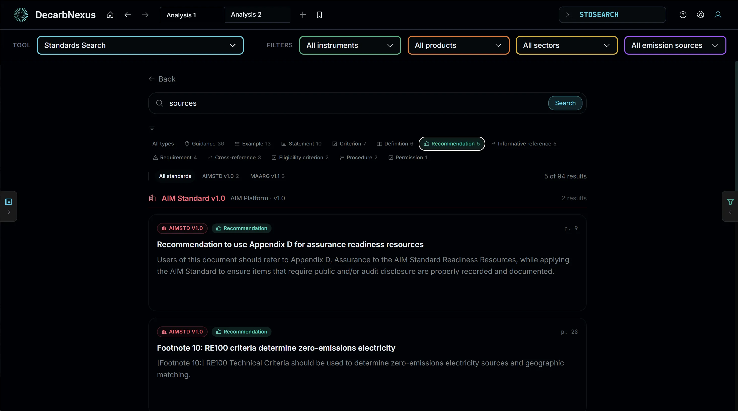Expand the right filter panel chevron
The width and height of the screenshot is (738, 411).
pyautogui.click(x=730, y=212)
